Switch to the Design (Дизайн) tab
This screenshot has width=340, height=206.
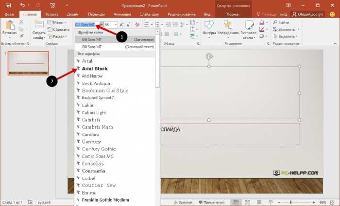pos(73,14)
